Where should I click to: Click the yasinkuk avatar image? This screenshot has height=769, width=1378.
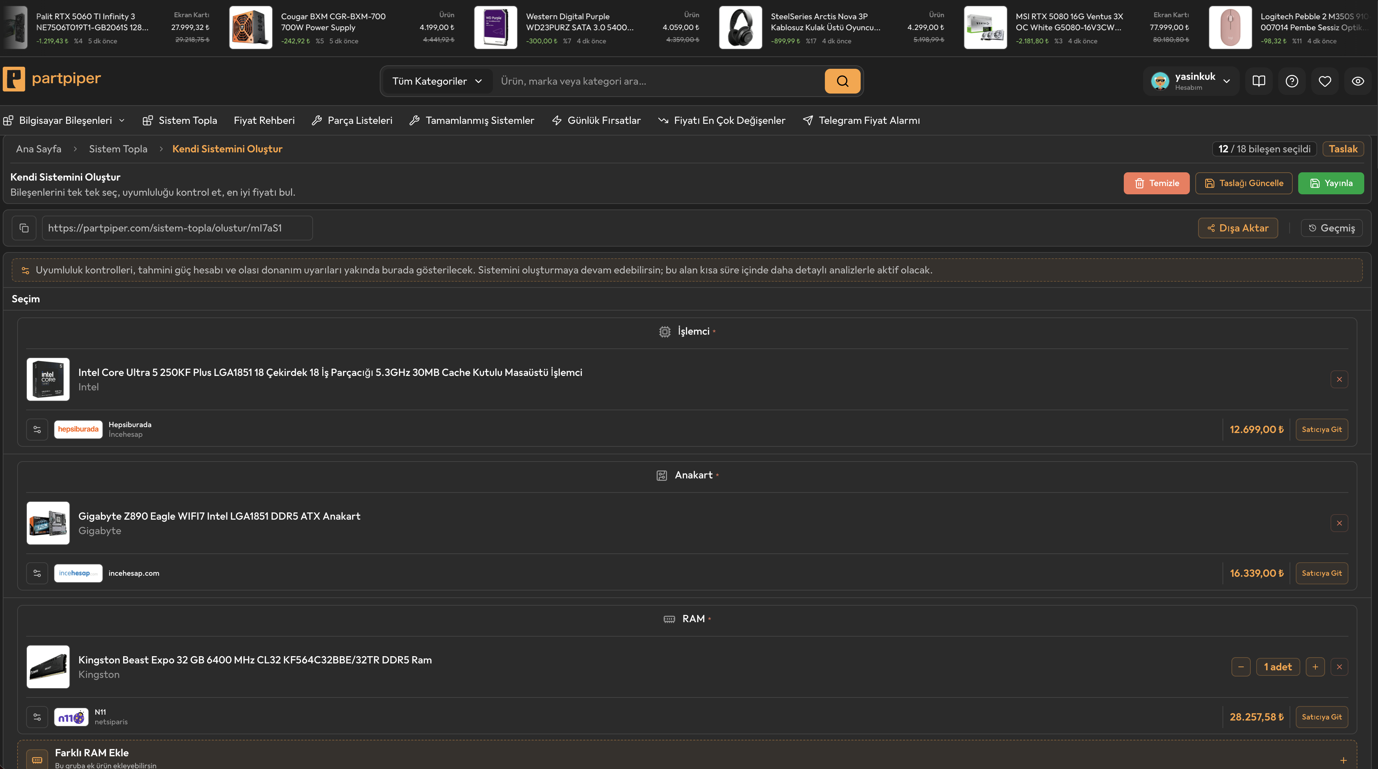tap(1160, 81)
